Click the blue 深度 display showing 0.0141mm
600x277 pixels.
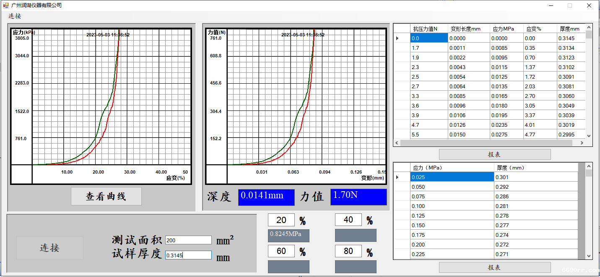[x=266, y=197]
